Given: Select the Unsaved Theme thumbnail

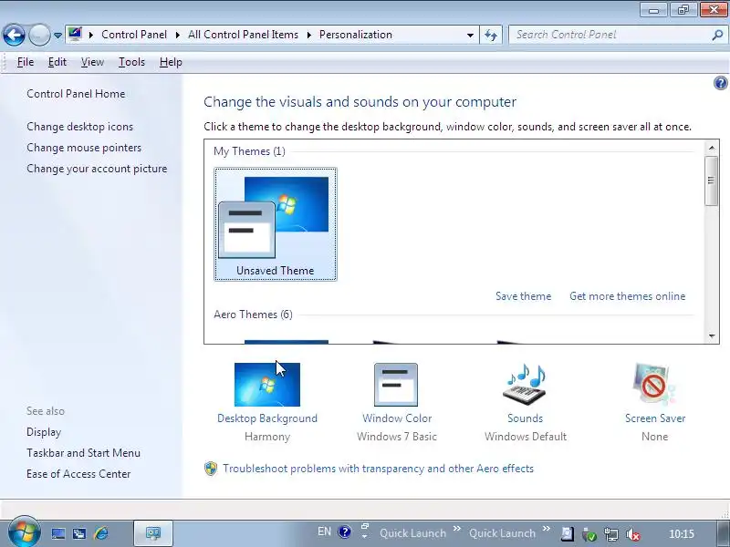Looking at the screenshot, I should click(x=276, y=224).
